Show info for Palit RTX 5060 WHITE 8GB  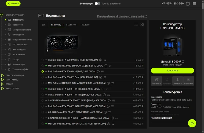[101, 60]
